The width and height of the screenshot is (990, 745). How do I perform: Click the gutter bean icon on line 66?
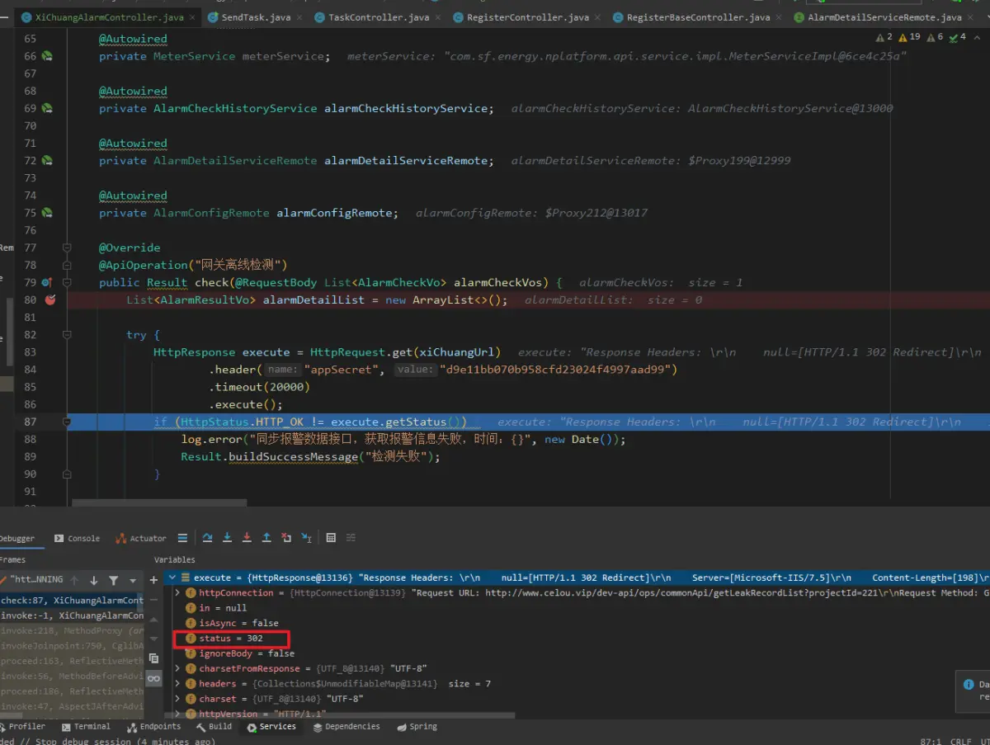click(x=48, y=56)
